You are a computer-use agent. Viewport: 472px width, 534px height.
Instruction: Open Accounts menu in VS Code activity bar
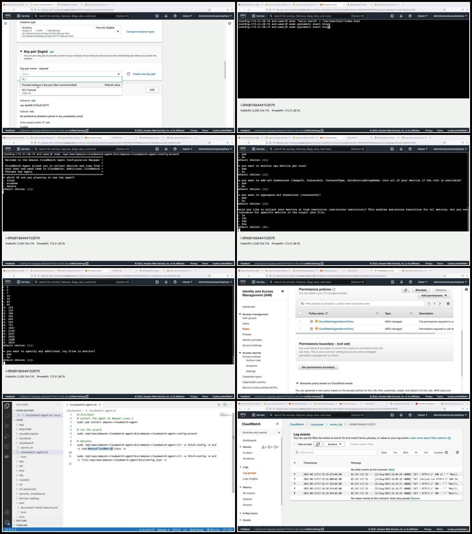click(7, 513)
